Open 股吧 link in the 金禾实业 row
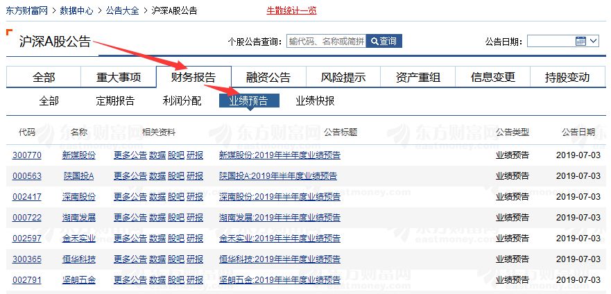 (175, 238)
